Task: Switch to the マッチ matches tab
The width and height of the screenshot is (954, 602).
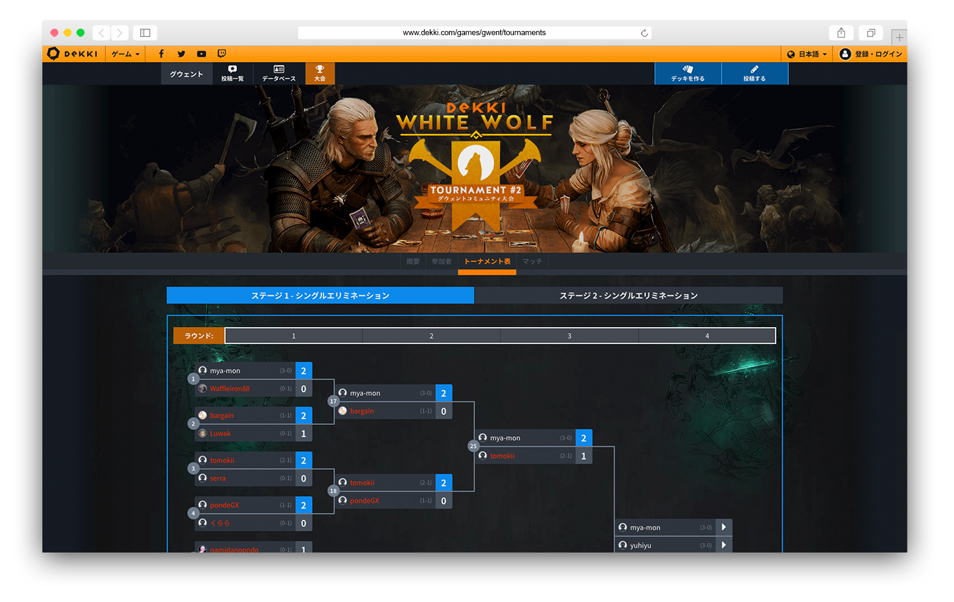Action: tap(532, 262)
